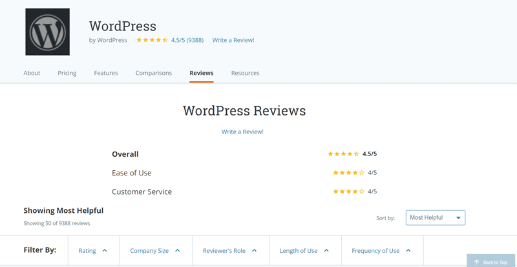This screenshot has width=517, height=267.
Task: Click the Overall 4.5/5 score text
Action: 370,153
